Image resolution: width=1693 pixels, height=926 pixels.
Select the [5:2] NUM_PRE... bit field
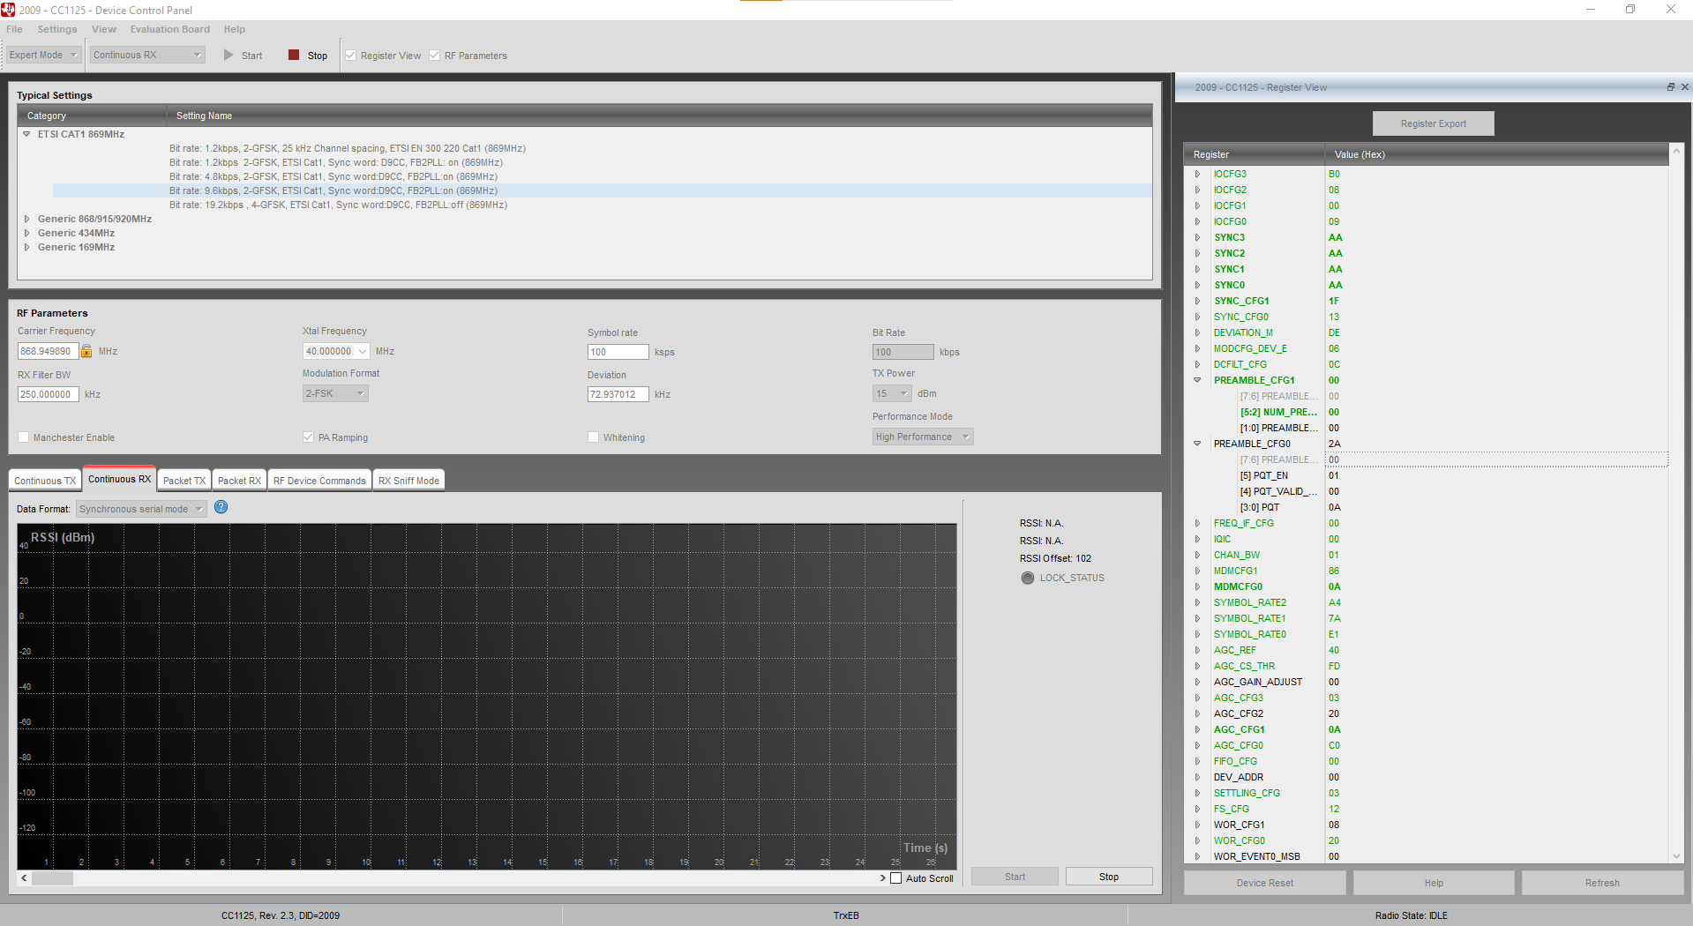coord(1278,412)
